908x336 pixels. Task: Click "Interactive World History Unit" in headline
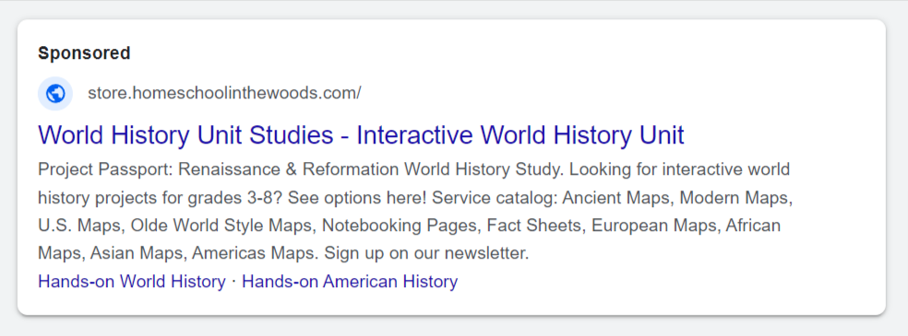point(520,135)
